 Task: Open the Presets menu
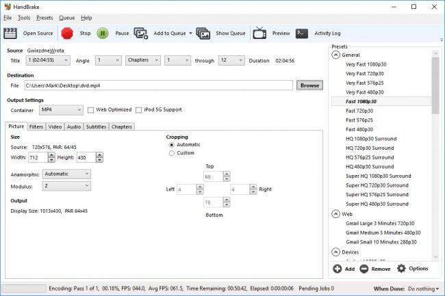[44, 17]
